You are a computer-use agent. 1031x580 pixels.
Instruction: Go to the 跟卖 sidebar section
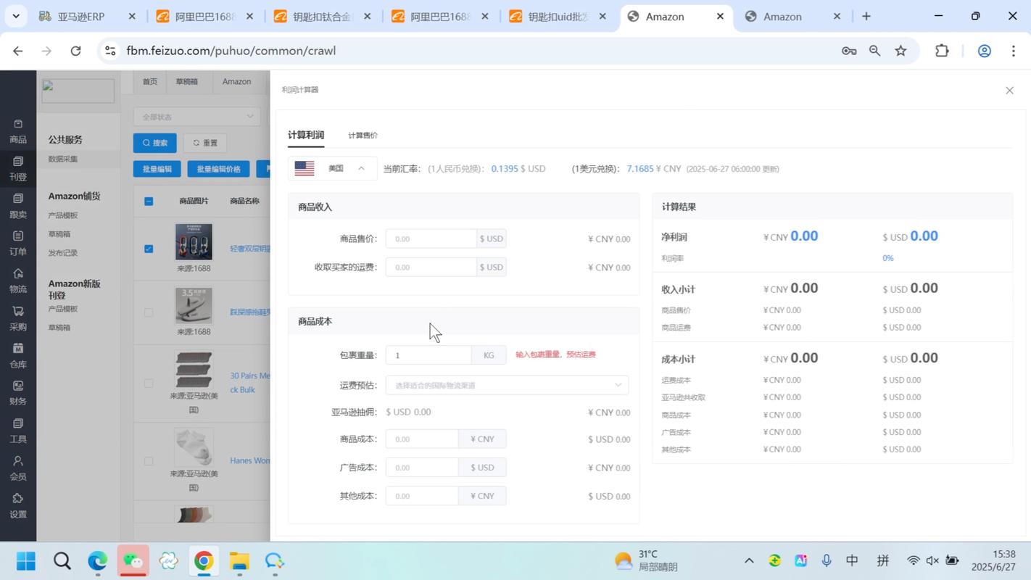pyautogui.click(x=18, y=206)
